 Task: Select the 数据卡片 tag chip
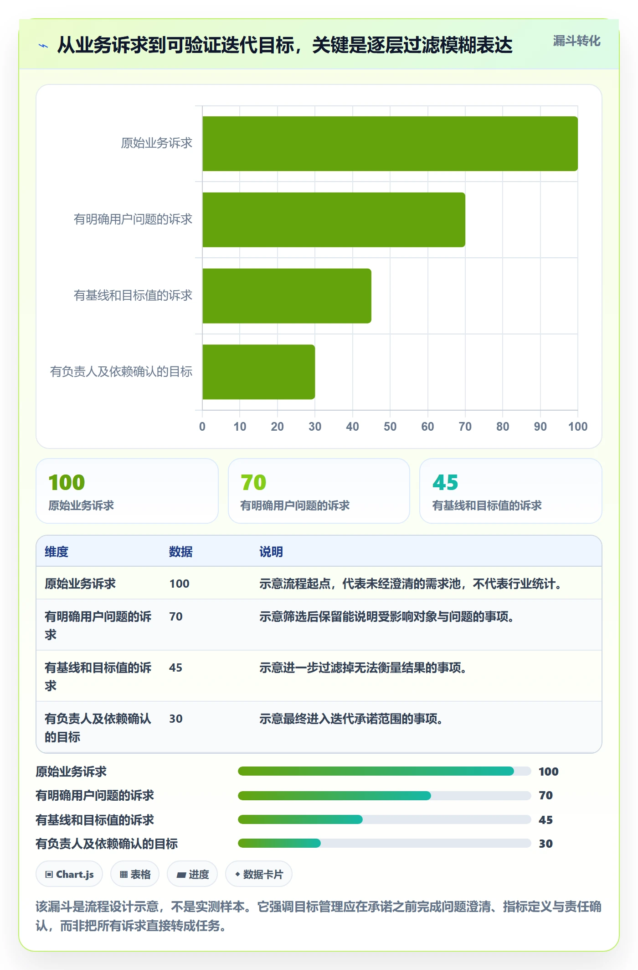coord(259,874)
